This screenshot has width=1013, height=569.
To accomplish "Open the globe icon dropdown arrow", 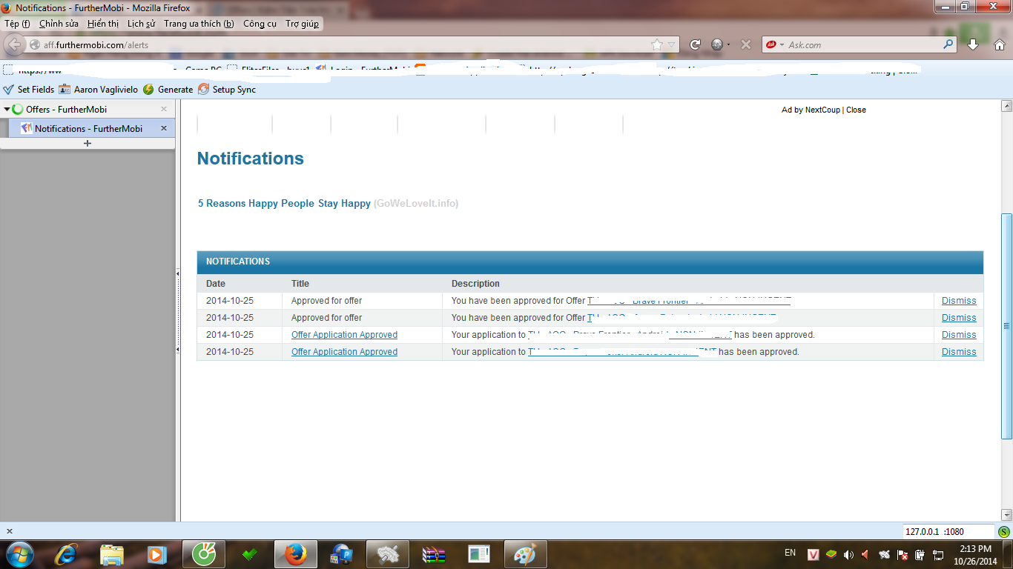I will tap(728, 44).
